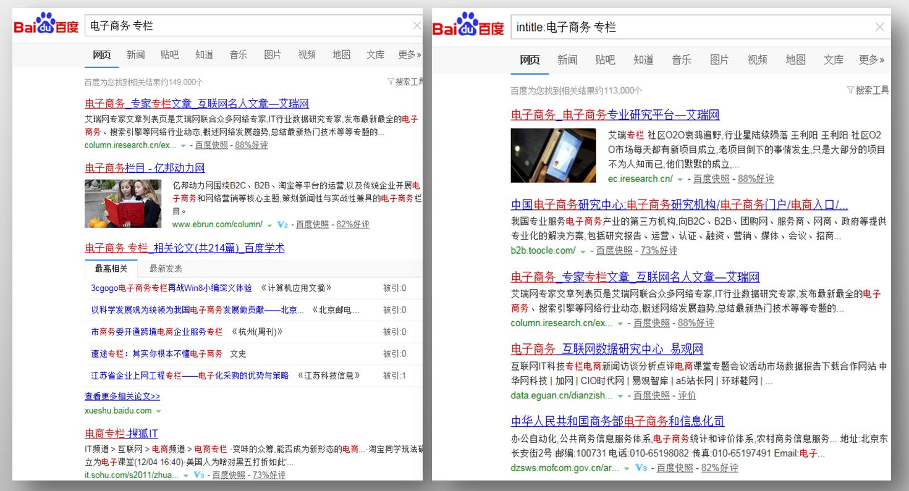This screenshot has height=491, width=909.
Task: Click V3 badge beside it.sohu.com result
Action: click(198, 475)
